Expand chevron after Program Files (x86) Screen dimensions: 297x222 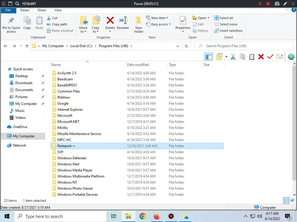click(131, 46)
